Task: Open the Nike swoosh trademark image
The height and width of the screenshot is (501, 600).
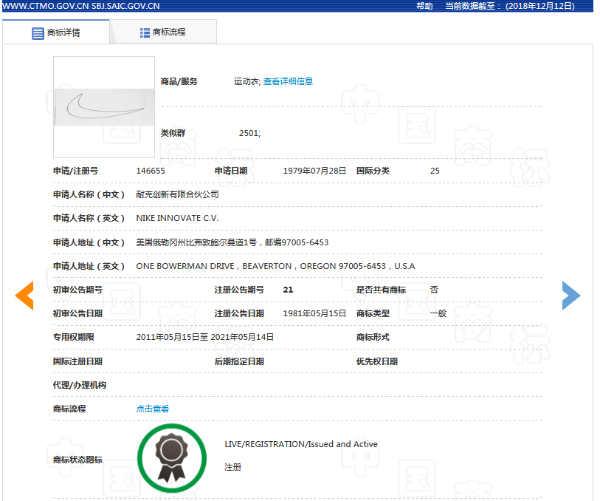Action: [104, 107]
